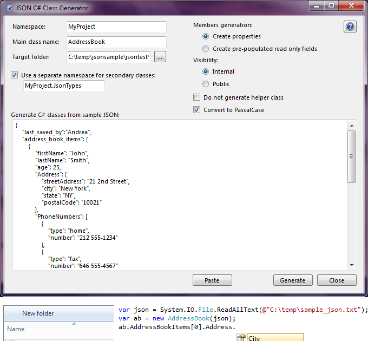Click the "city": "New York" line
The height and width of the screenshot is (341, 368).
(66, 189)
